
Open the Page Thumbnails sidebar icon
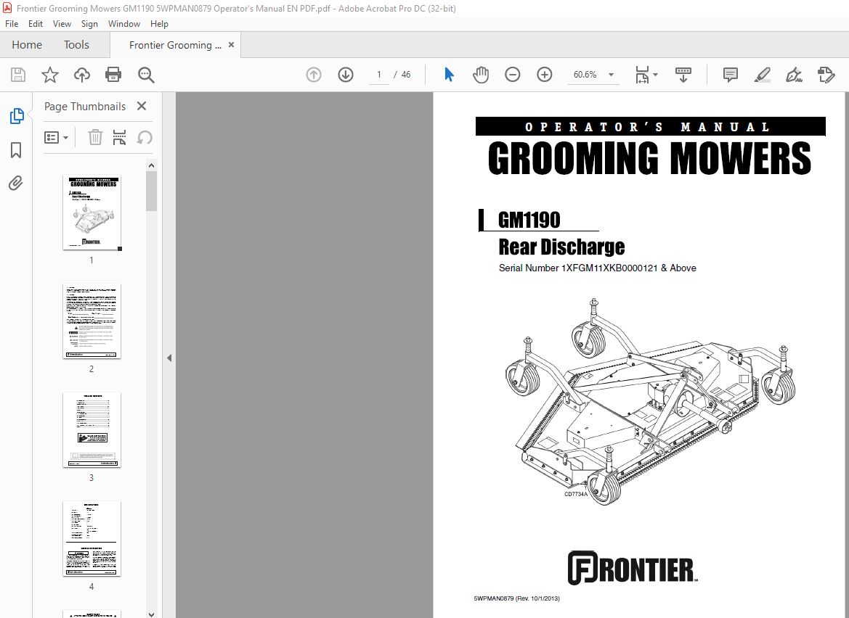(16, 116)
